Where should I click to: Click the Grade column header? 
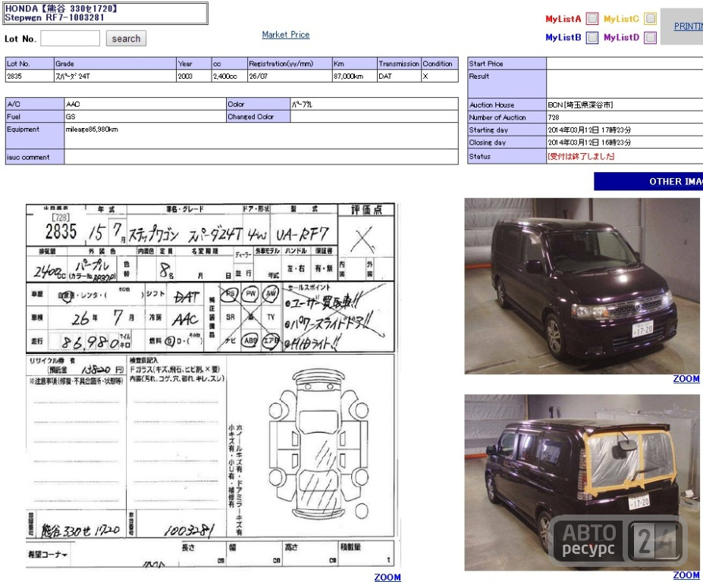[115, 64]
